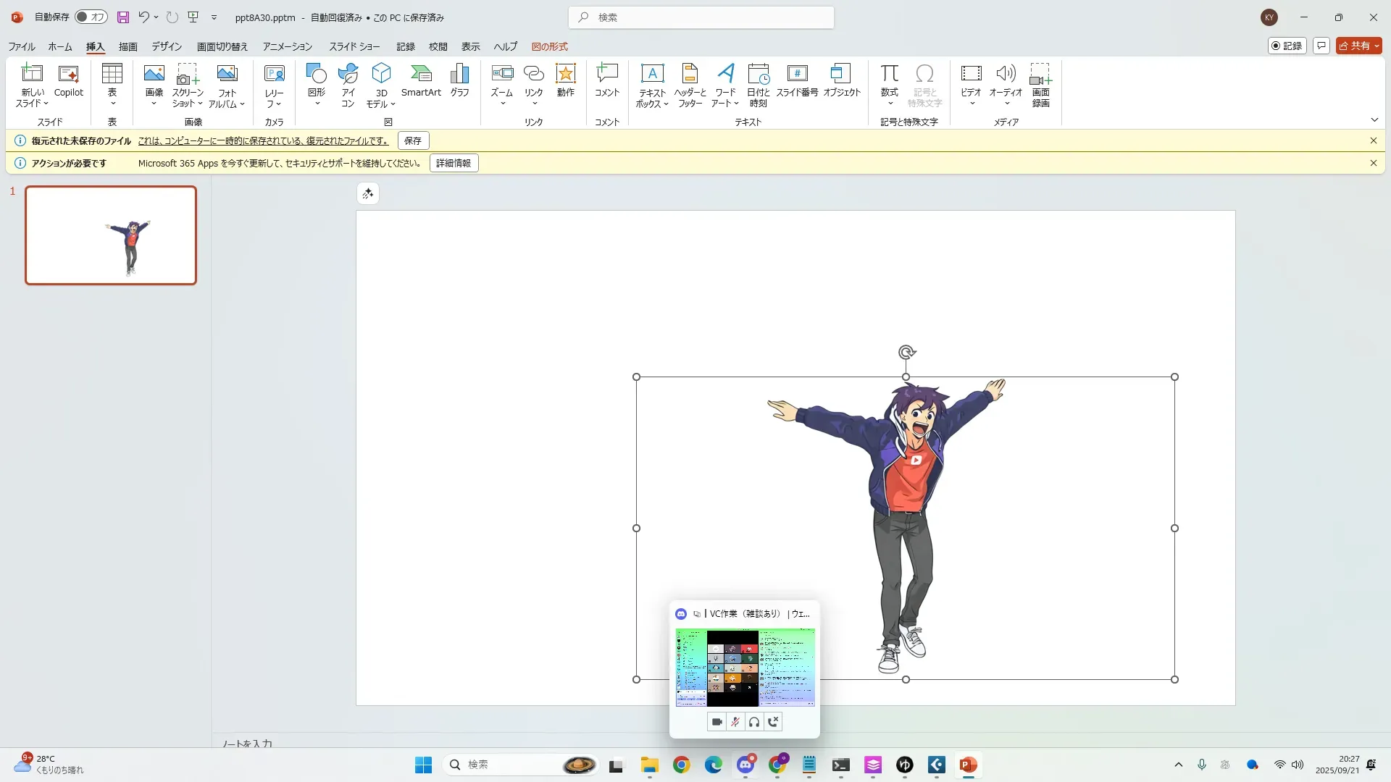
Task: Click the save (保存) button in the notification bar
Action: [413, 140]
